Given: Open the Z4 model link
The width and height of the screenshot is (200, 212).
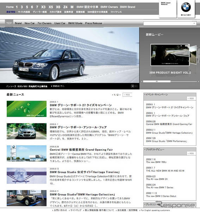Looking at the screenshot, I should pos(65,7).
